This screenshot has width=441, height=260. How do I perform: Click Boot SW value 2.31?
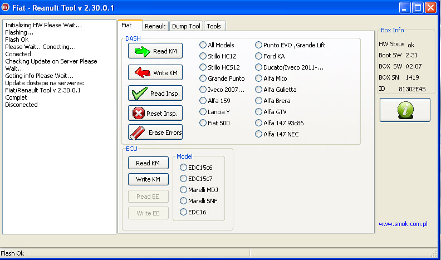click(x=411, y=55)
